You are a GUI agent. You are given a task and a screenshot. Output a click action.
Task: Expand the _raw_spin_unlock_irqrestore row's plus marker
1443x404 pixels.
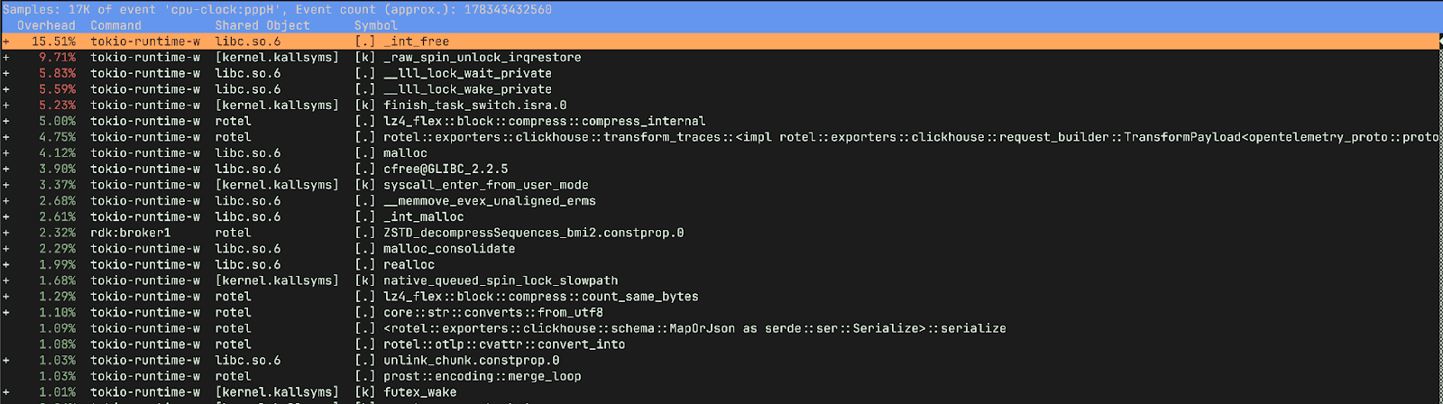(6, 58)
